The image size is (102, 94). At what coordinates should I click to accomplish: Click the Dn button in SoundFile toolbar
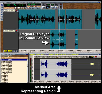click(x=69, y=57)
